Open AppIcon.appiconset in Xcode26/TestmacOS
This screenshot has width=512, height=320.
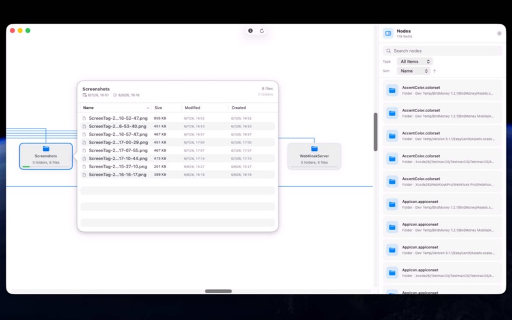point(442,273)
